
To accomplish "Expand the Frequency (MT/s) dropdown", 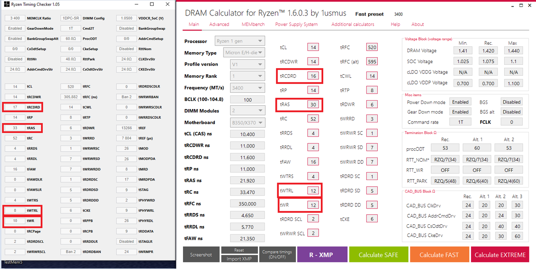I will 247,88.
